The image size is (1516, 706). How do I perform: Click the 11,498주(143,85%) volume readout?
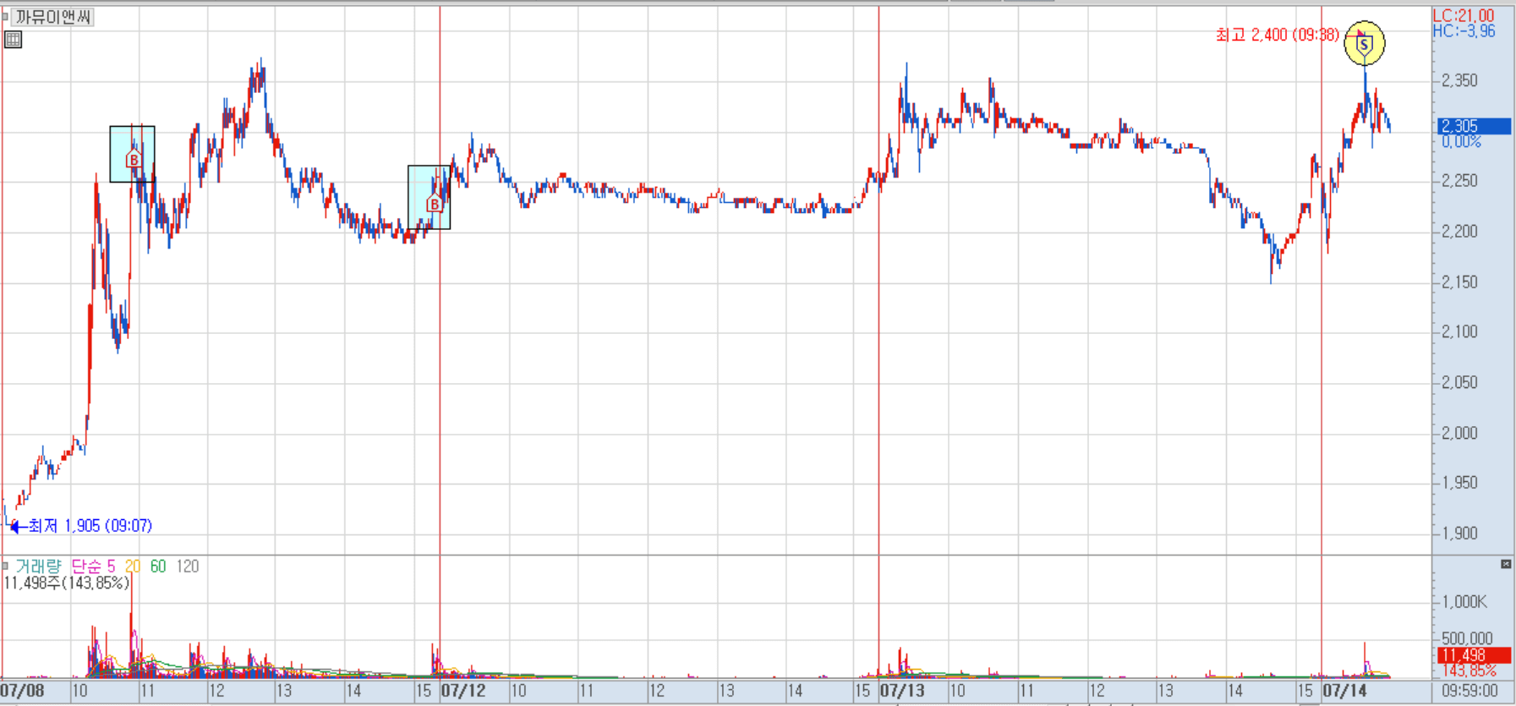click(67, 583)
